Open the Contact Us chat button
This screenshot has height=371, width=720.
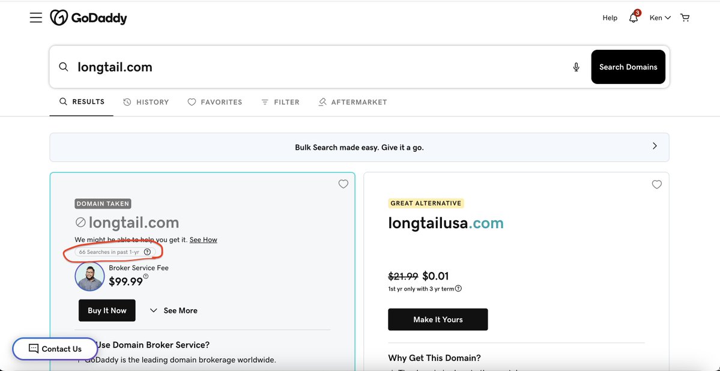55,349
